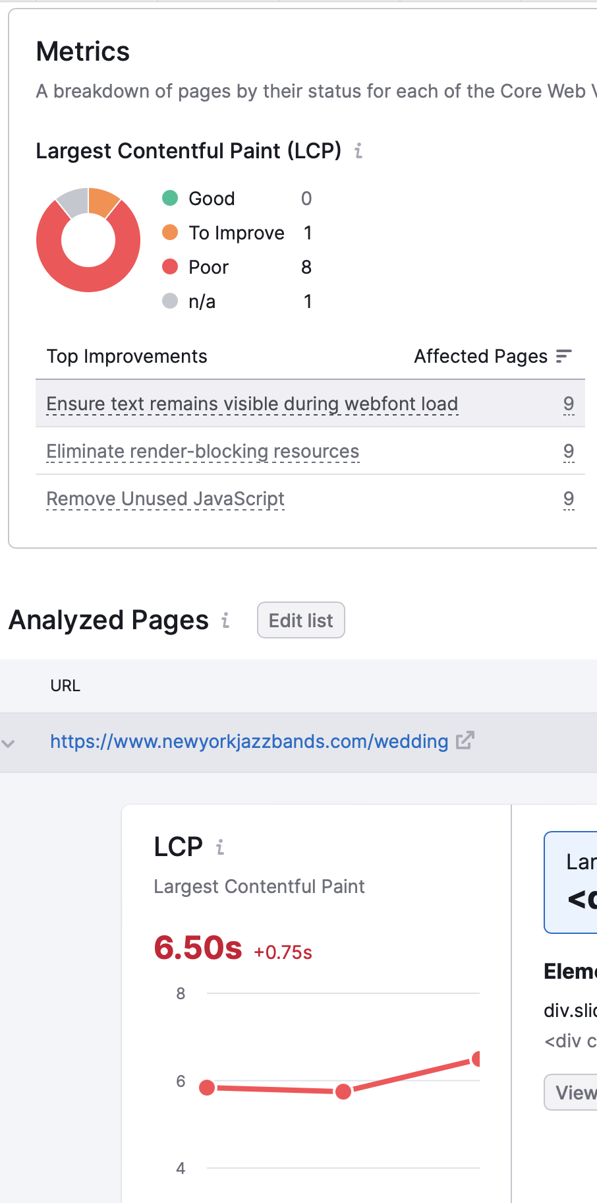
Task: Click affected pages count for render-blocking resources
Action: click(x=569, y=451)
